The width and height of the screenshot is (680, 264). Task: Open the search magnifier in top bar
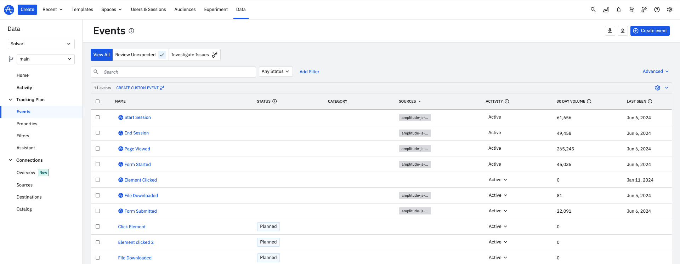(x=593, y=10)
